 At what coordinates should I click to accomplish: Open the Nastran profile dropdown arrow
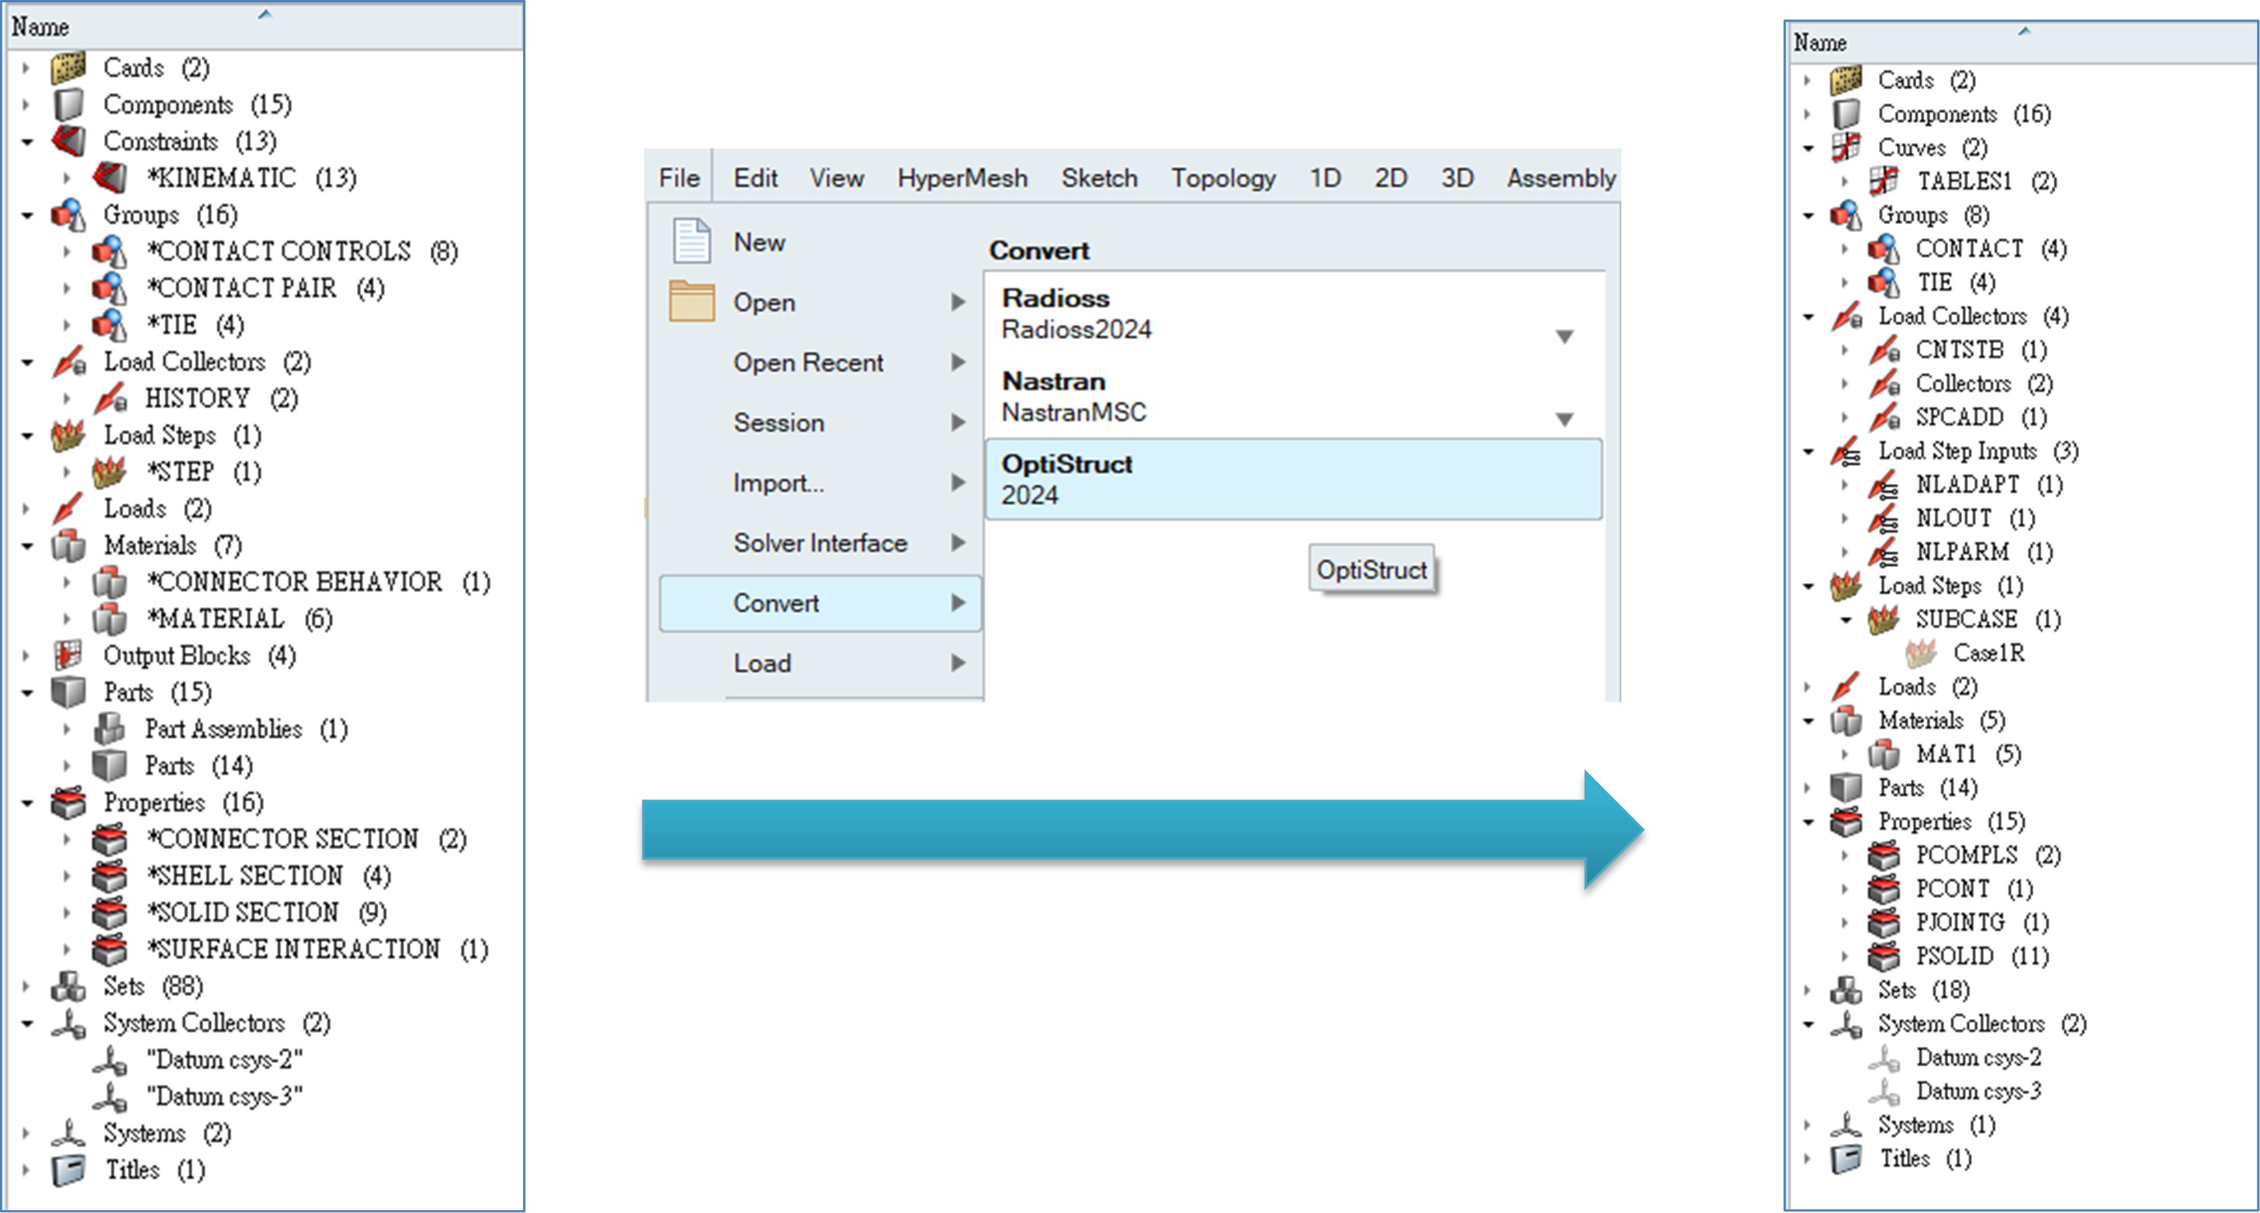point(1565,419)
